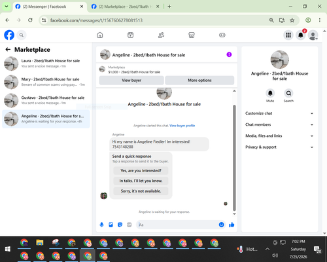
Task: Follow the View buyer profile link
Action: [x=182, y=126]
